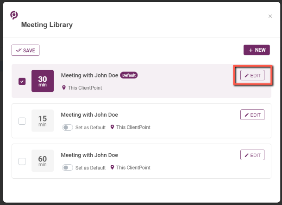Close the Meeting Library dialog
282x205 pixels.
coord(270,16)
